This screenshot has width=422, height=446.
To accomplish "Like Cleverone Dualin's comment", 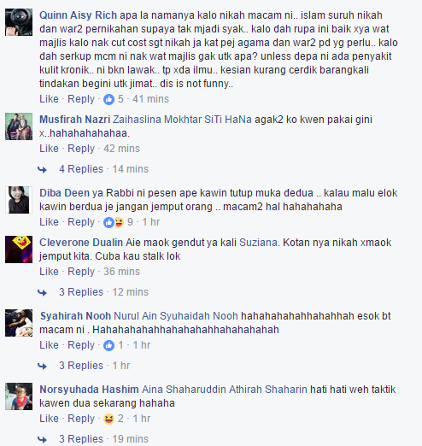I will [x=49, y=272].
